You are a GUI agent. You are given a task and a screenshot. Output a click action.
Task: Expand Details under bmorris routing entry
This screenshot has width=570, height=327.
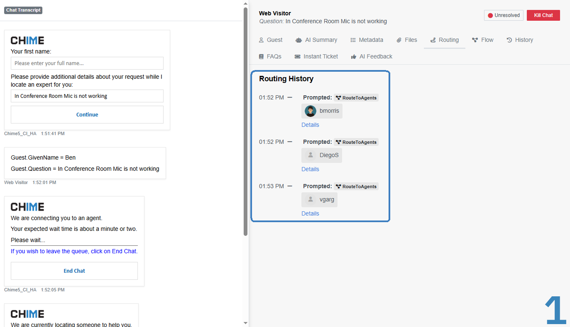310,125
